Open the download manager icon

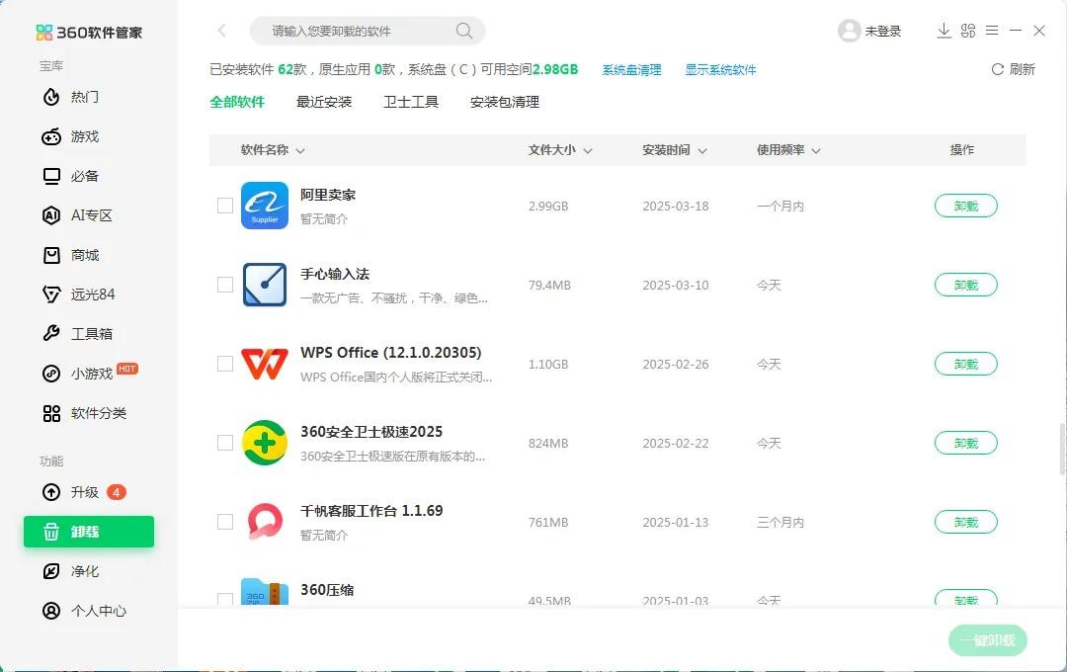coord(944,31)
